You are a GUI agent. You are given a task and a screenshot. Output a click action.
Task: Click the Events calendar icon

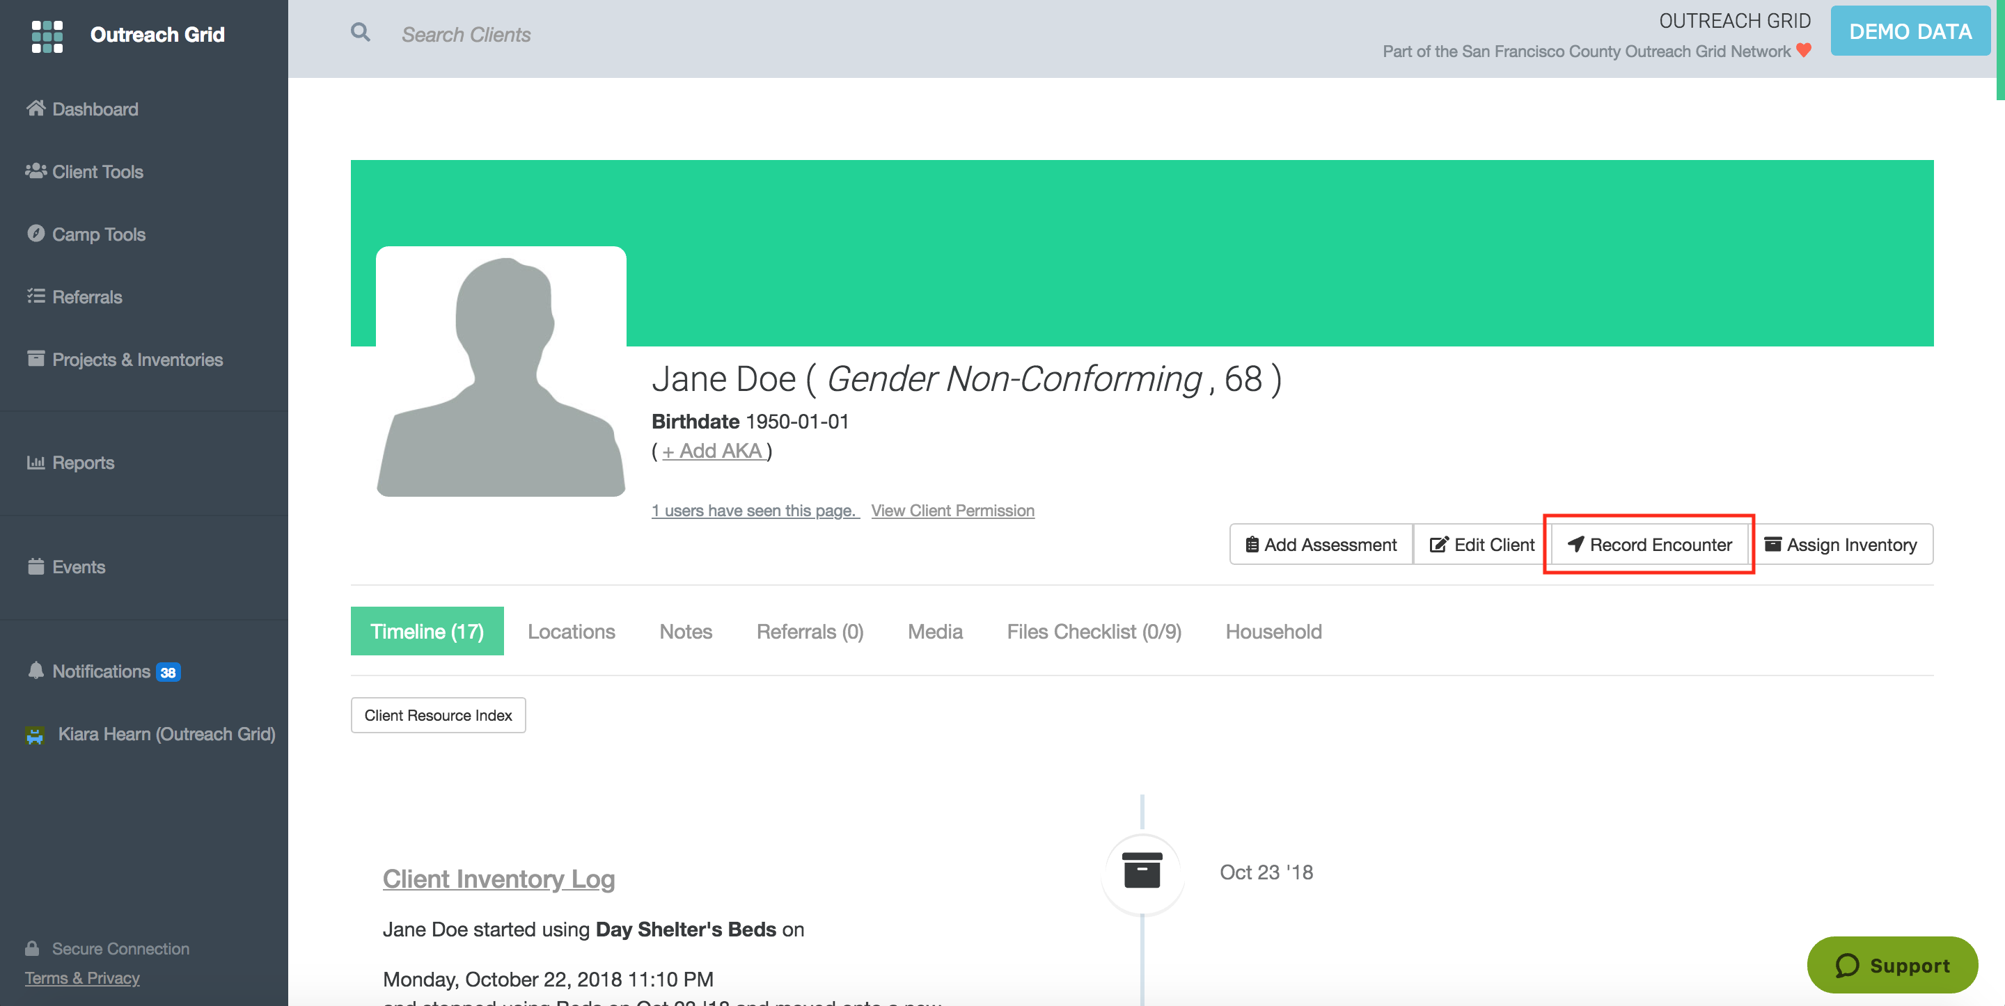click(36, 566)
